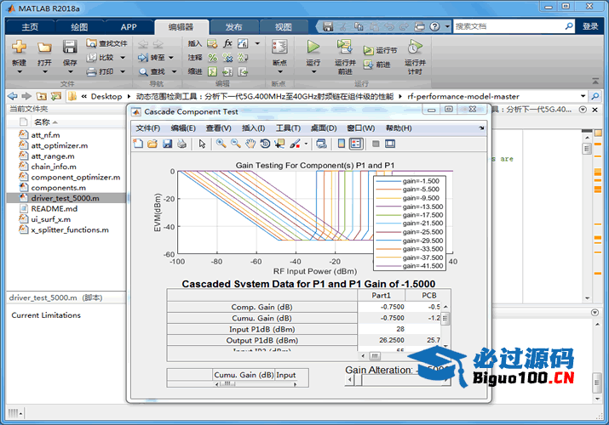
Task: Click the Data Cursor tool icon
Action: pos(279,144)
